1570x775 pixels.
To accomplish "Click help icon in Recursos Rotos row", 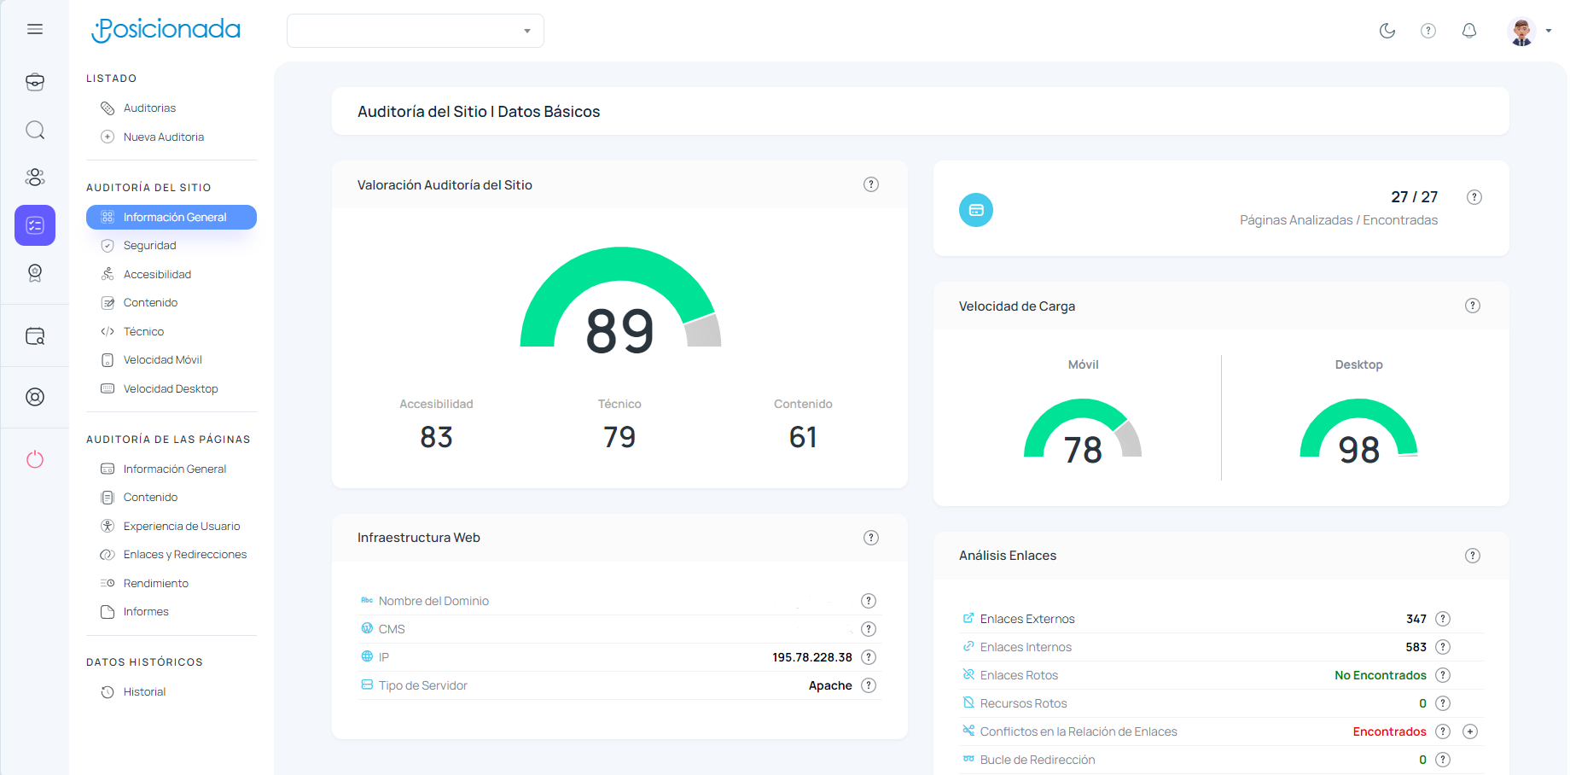I will tap(1443, 703).
